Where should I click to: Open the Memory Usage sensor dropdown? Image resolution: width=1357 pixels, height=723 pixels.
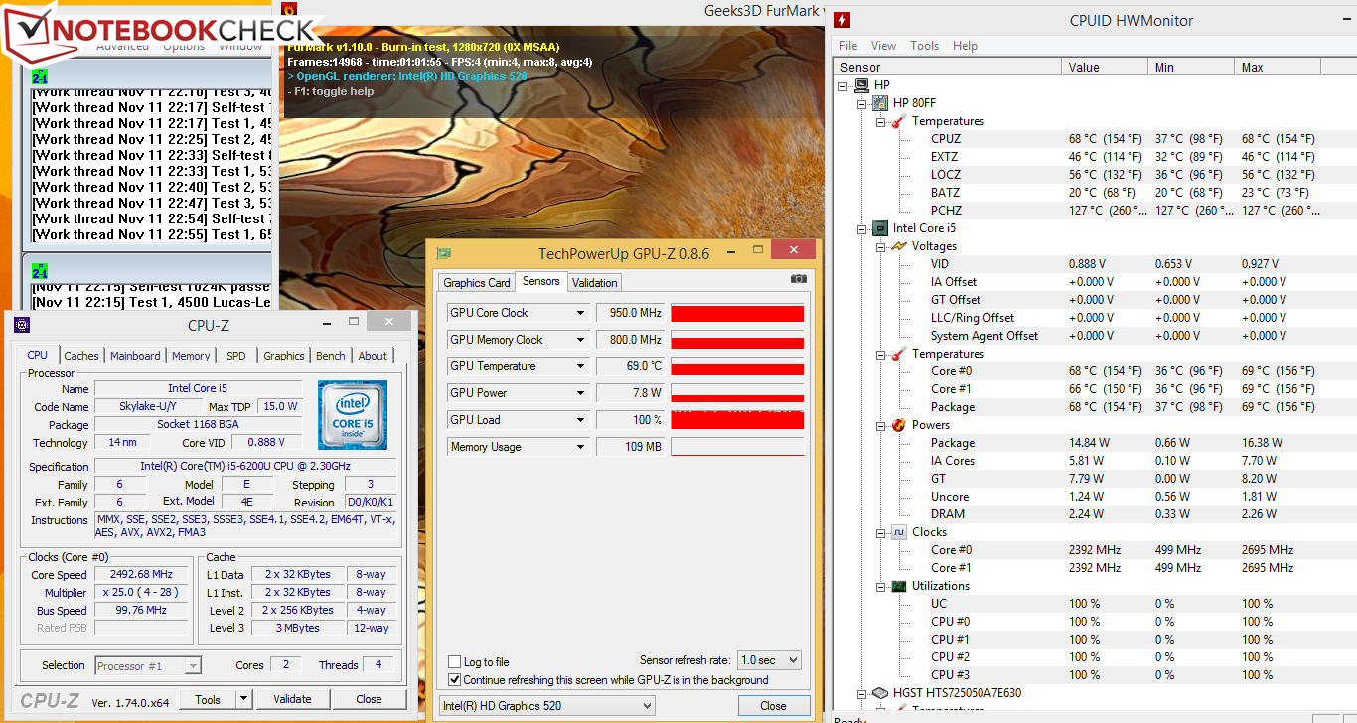point(581,447)
